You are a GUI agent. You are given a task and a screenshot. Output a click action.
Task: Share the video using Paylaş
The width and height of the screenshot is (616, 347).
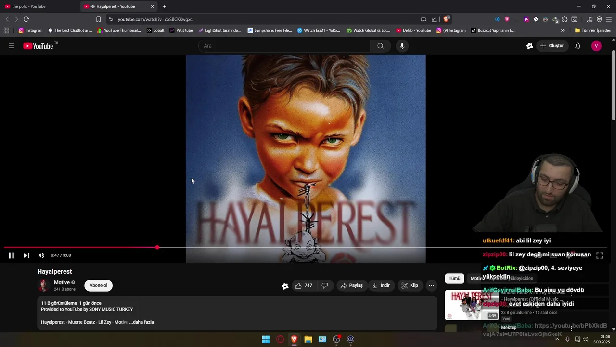pyautogui.click(x=351, y=286)
